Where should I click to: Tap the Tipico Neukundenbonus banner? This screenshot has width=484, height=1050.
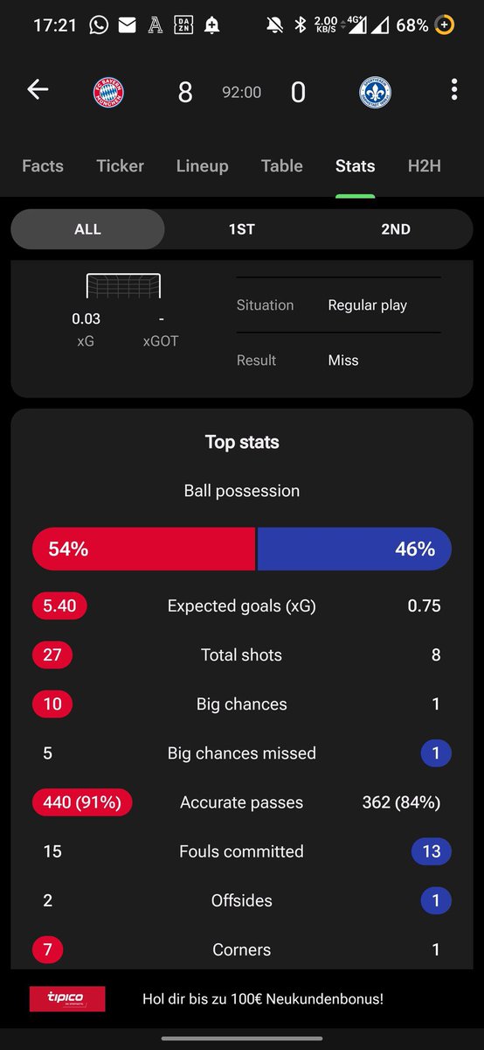[242, 998]
